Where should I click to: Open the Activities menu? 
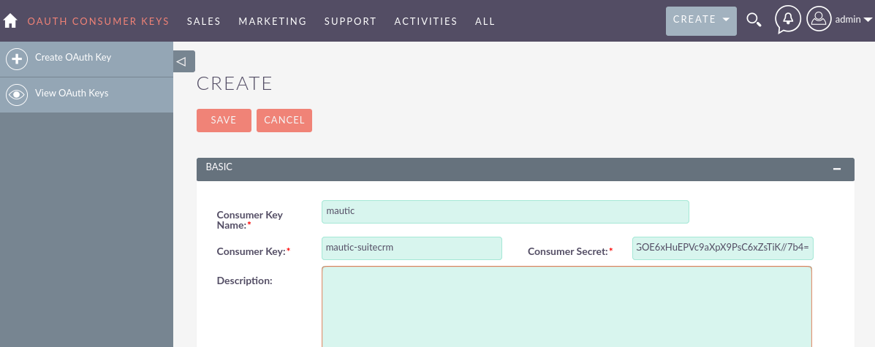pyautogui.click(x=425, y=21)
